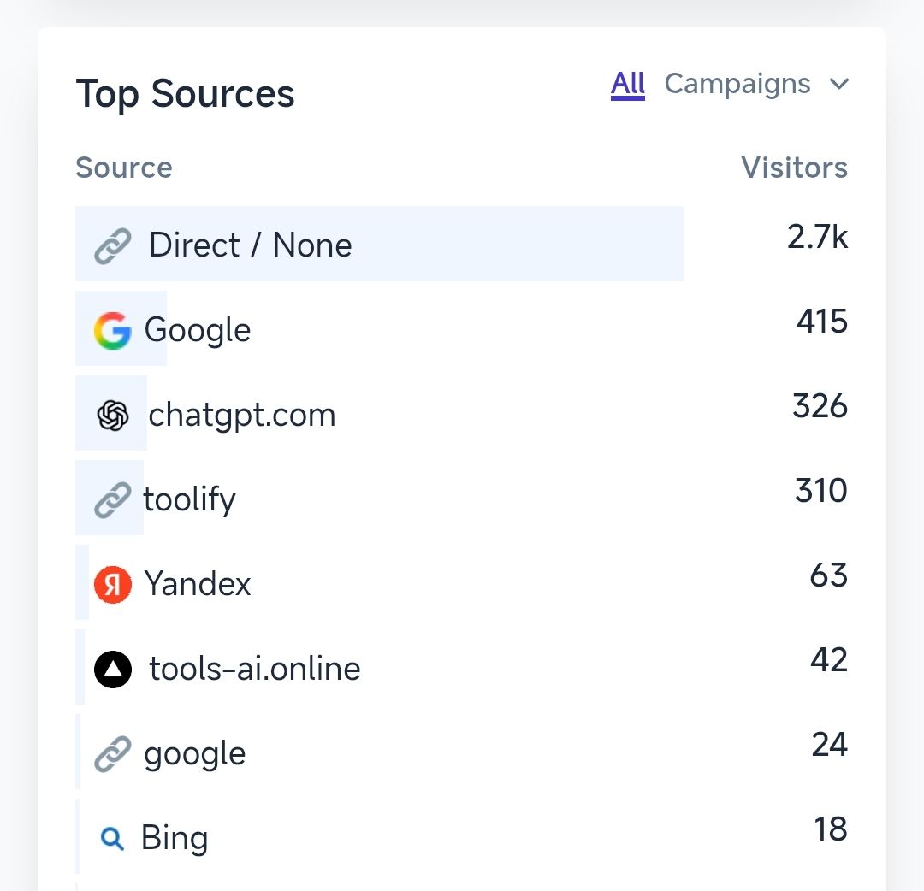The height and width of the screenshot is (891, 924).
Task: Click the lowercase google chain link icon
Action: [x=113, y=754]
